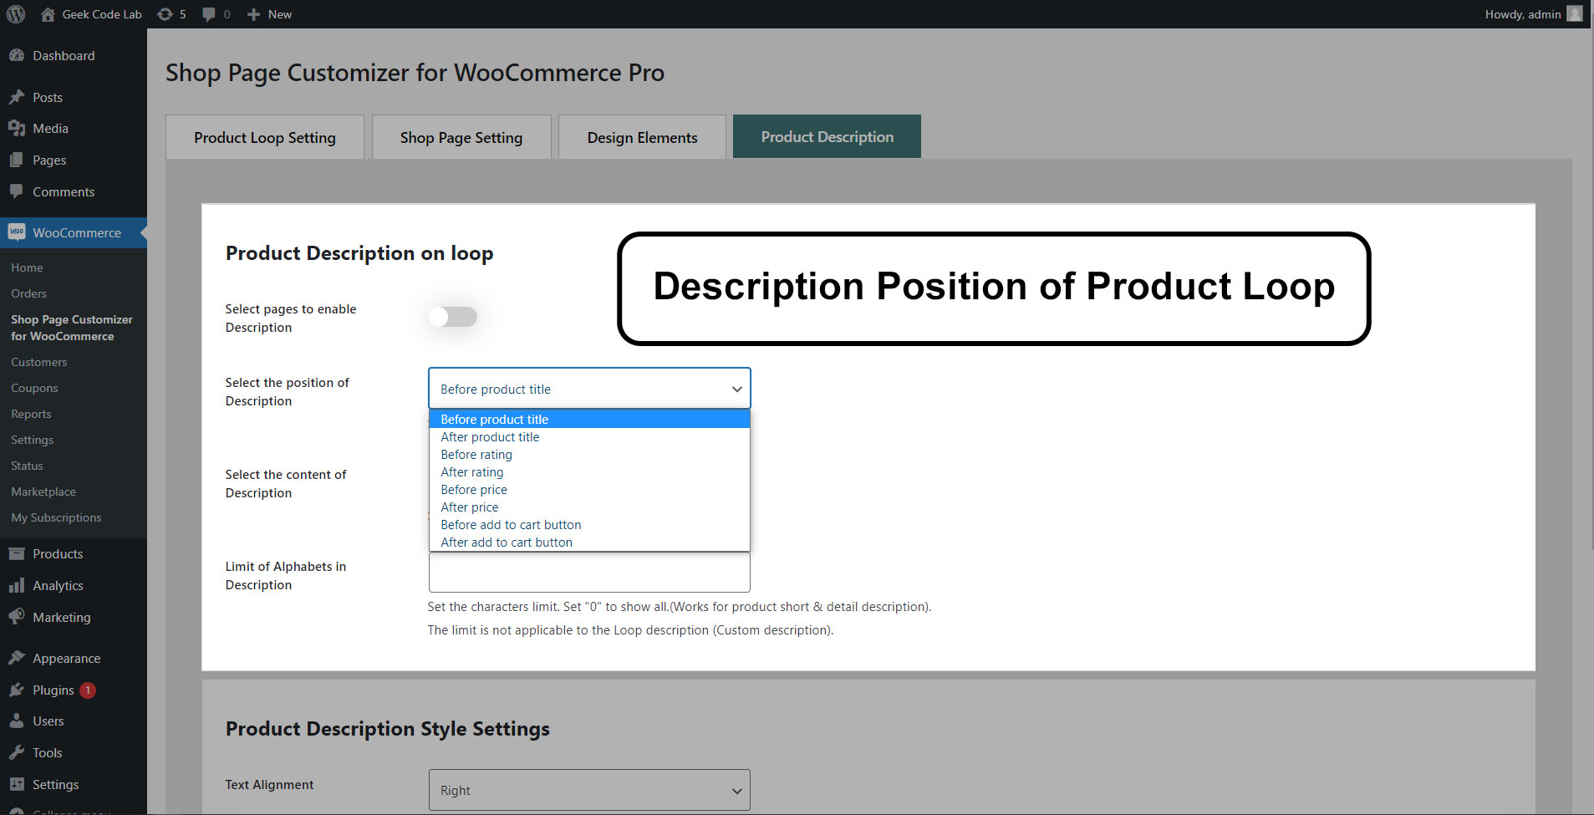Click the Tools wrench icon

(17, 752)
